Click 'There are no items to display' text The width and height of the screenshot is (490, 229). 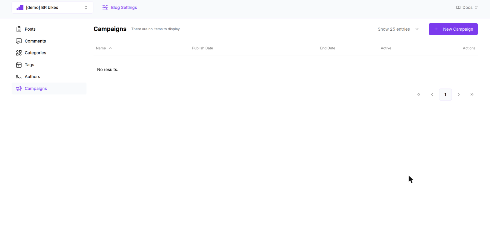(155, 29)
